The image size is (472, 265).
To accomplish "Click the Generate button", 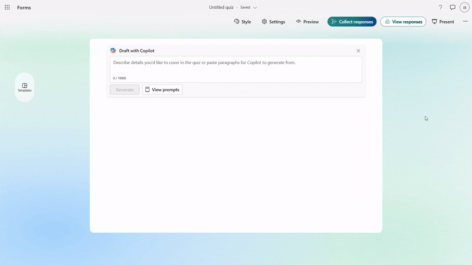I will 124,90.
